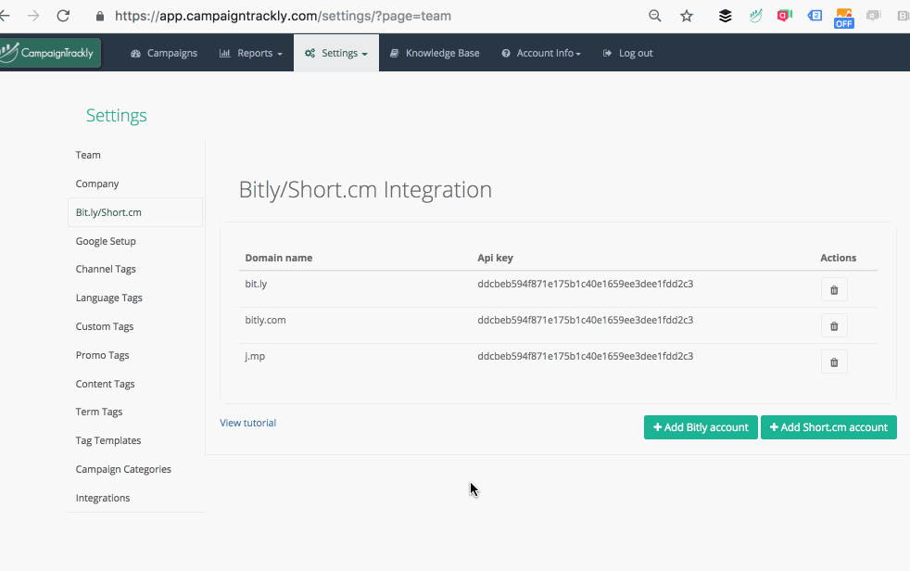
Task: Select Bit.ly/Short.cm in the sidebar
Action: click(x=135, y=212)
